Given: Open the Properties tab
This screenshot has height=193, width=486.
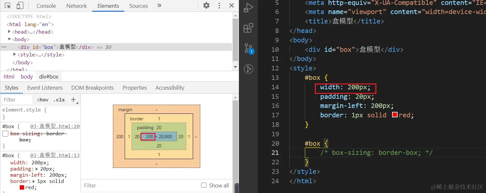Looking at the screenshot, I should coord(135,88).
